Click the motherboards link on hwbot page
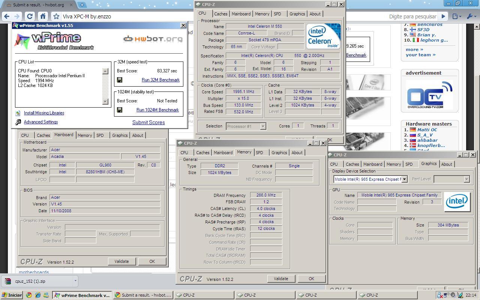This screenshot has width=480, height=300. pos(34,272)
